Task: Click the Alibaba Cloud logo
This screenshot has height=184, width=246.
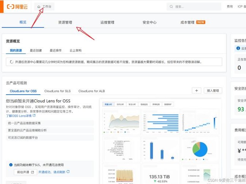Action: pyautogui.click(x=17, y=7)
